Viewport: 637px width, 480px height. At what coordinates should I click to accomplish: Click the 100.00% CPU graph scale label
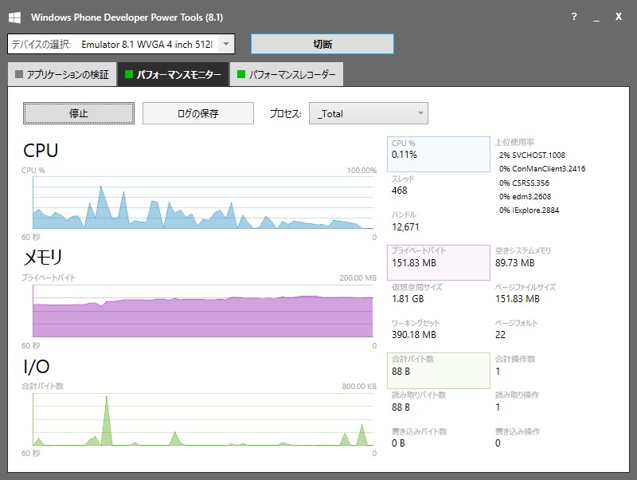click(361, 171)
